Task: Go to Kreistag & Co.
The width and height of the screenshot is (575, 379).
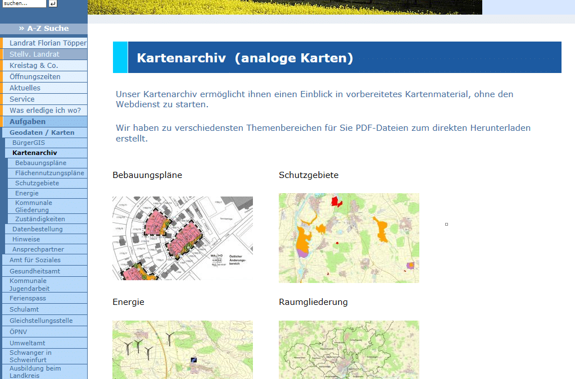Action: click(x=45, y=66)
